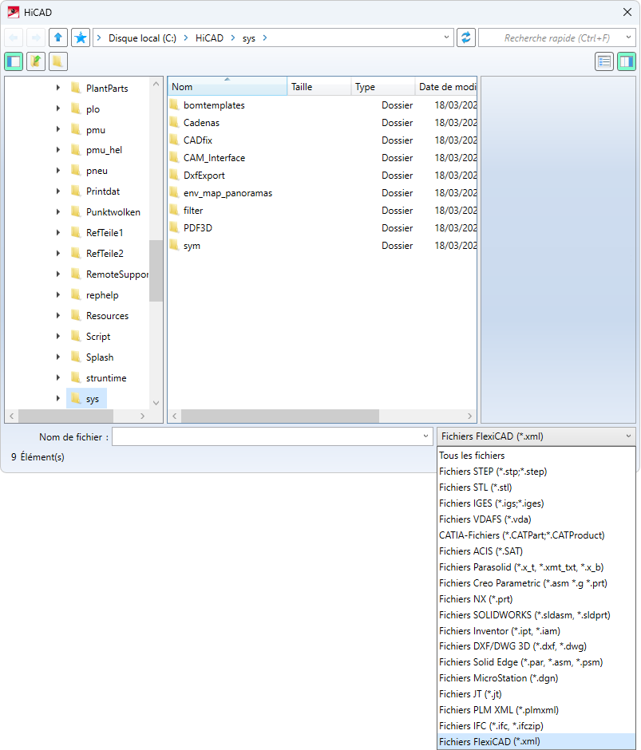The width and height of the screenshot is (641, 750).
Task: Choose Fichiers DXF/DWG 3D filter option
Action: [x=536, y=646]
